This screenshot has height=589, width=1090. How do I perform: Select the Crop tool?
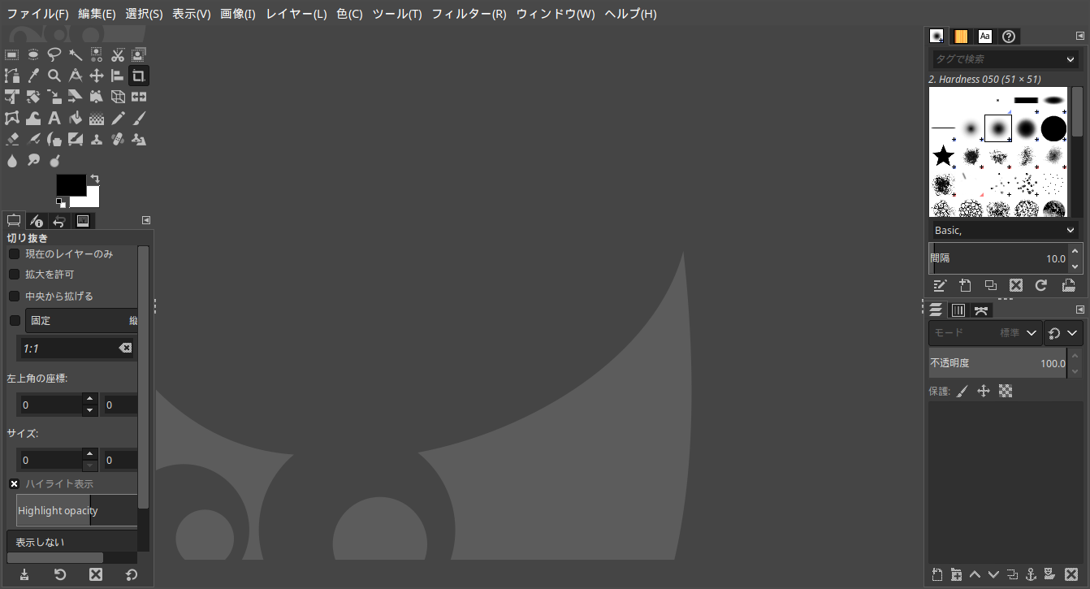coord(139,76)
